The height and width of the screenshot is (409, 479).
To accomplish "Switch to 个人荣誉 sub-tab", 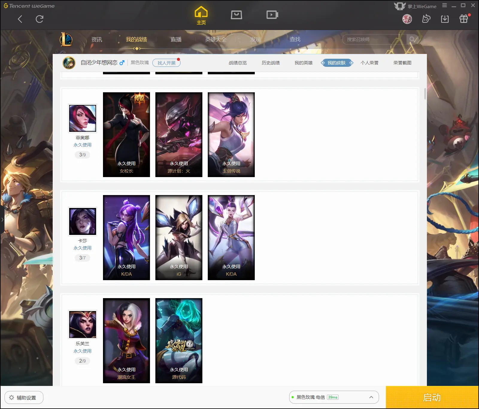I will coord(369,63).
